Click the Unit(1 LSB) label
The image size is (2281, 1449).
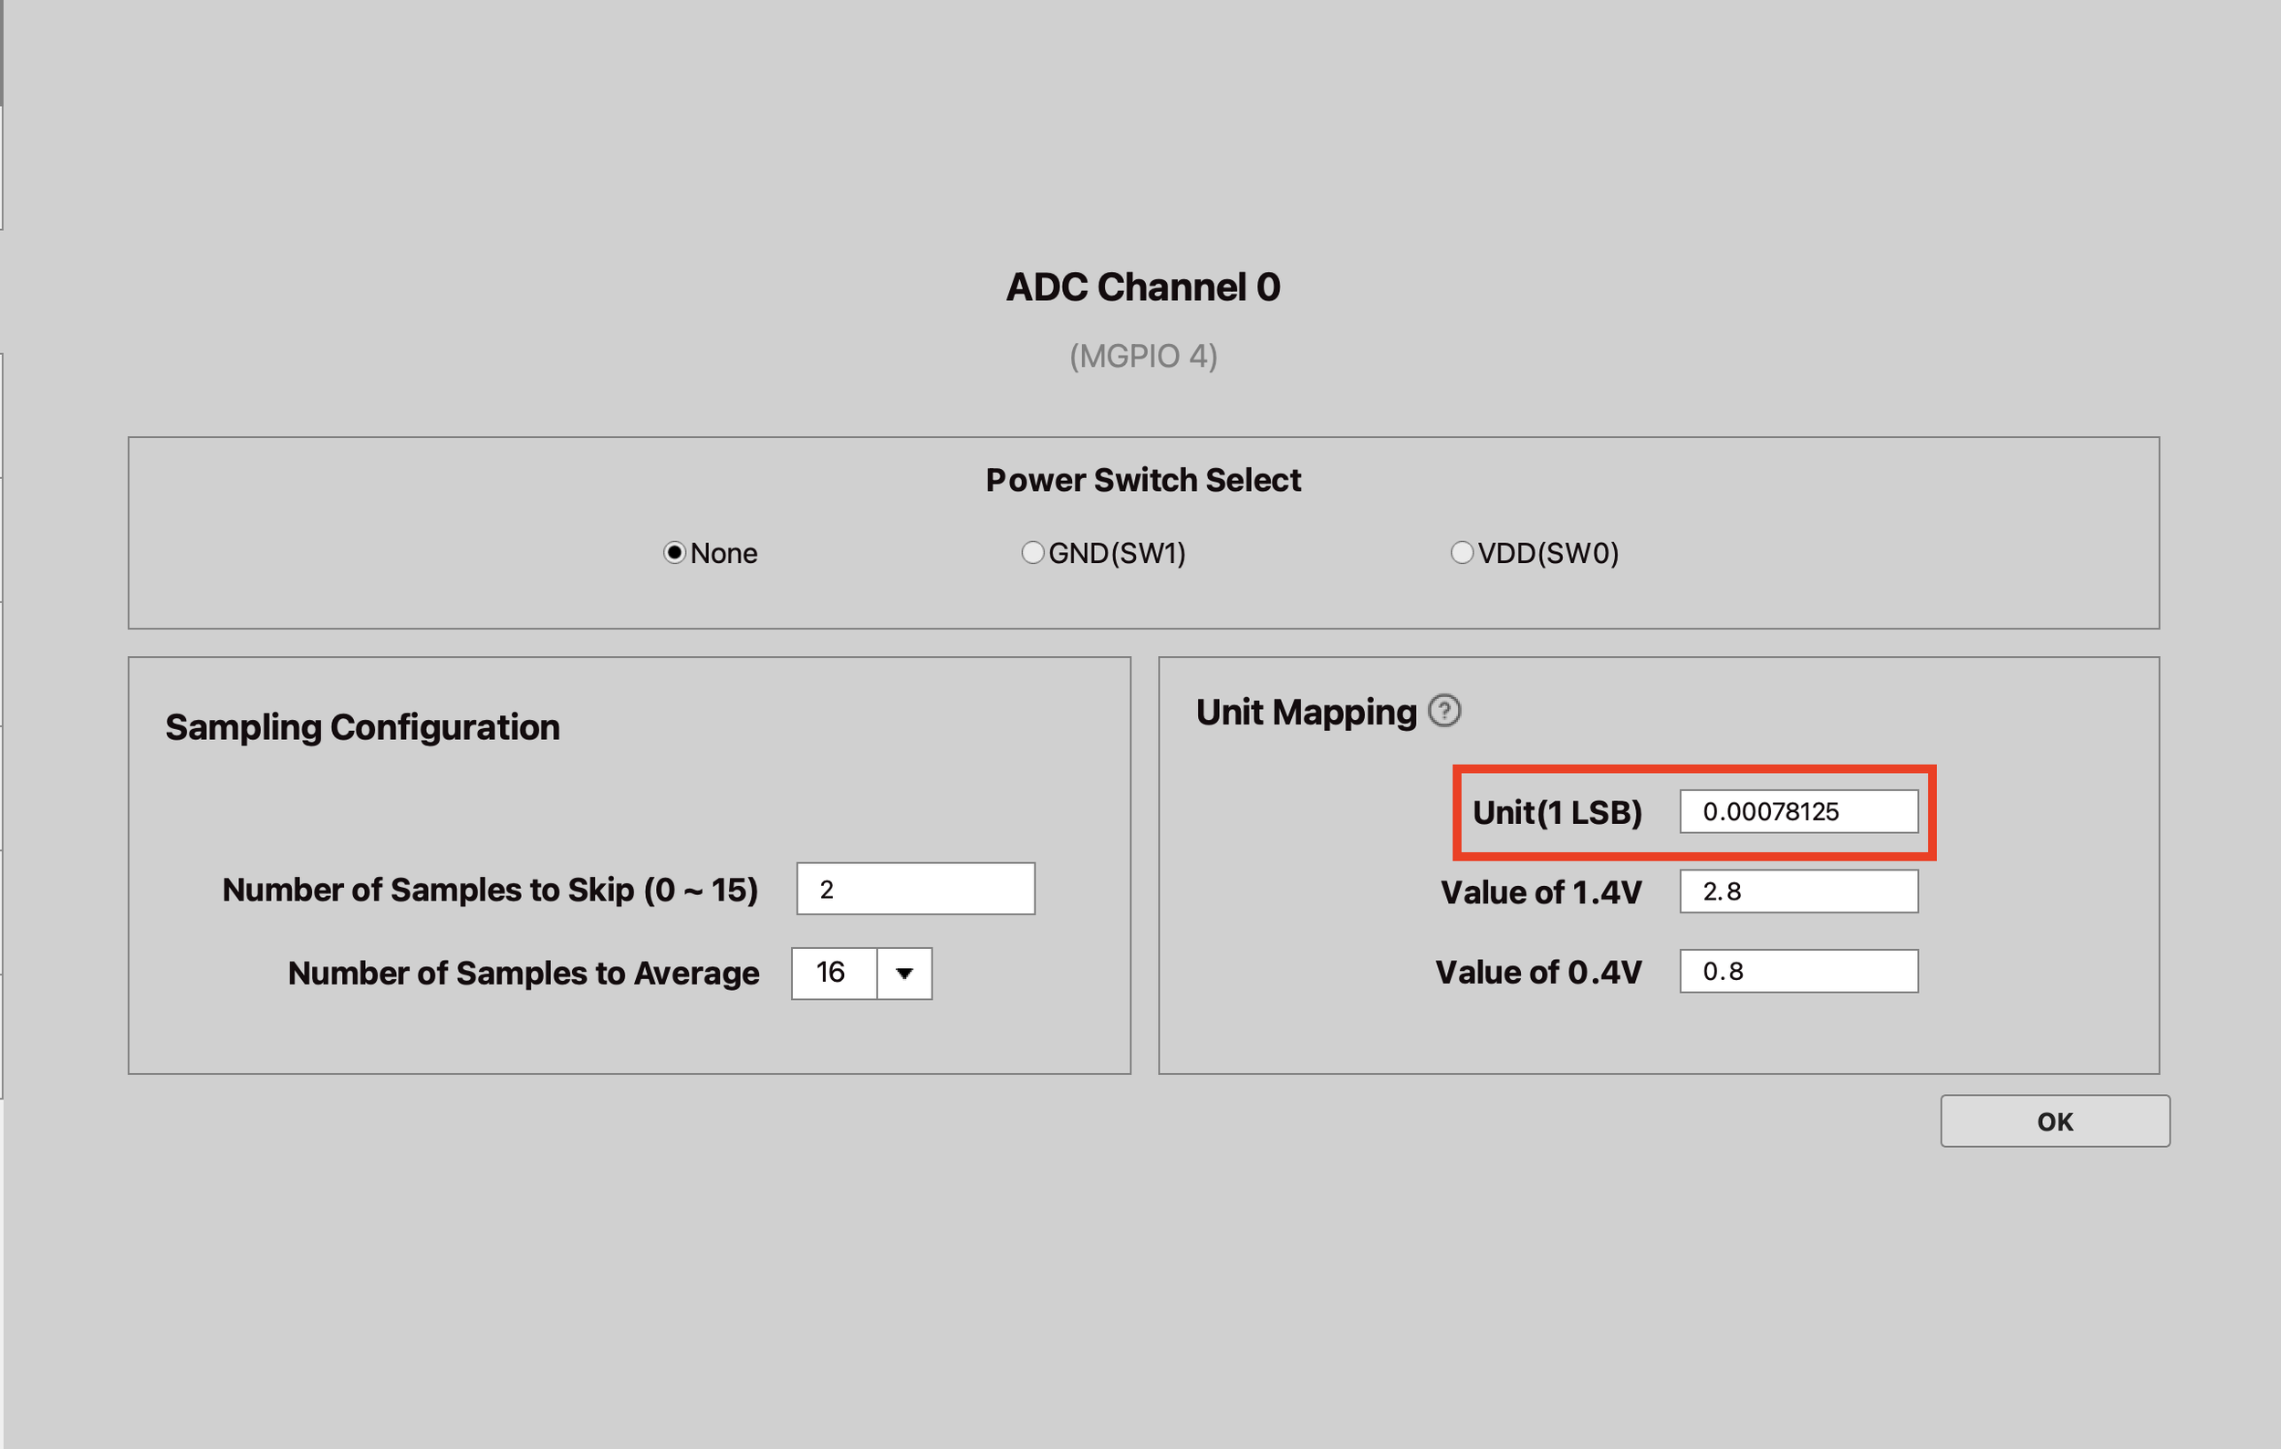pos(1557,813)
